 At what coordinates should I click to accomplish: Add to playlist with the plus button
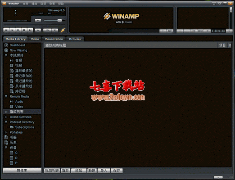tap(180, 31)
